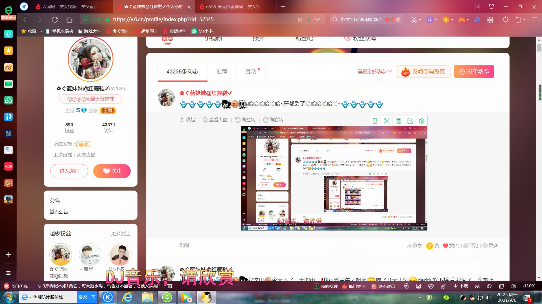Go to the browser home page icon
542x304 pixels.
pyautogui.click(x=69, y=20)
